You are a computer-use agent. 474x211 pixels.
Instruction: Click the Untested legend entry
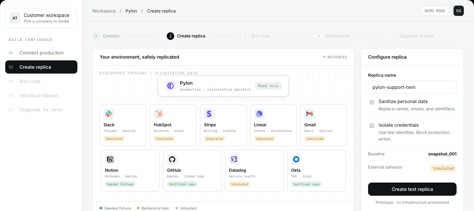tap(186, 208)
